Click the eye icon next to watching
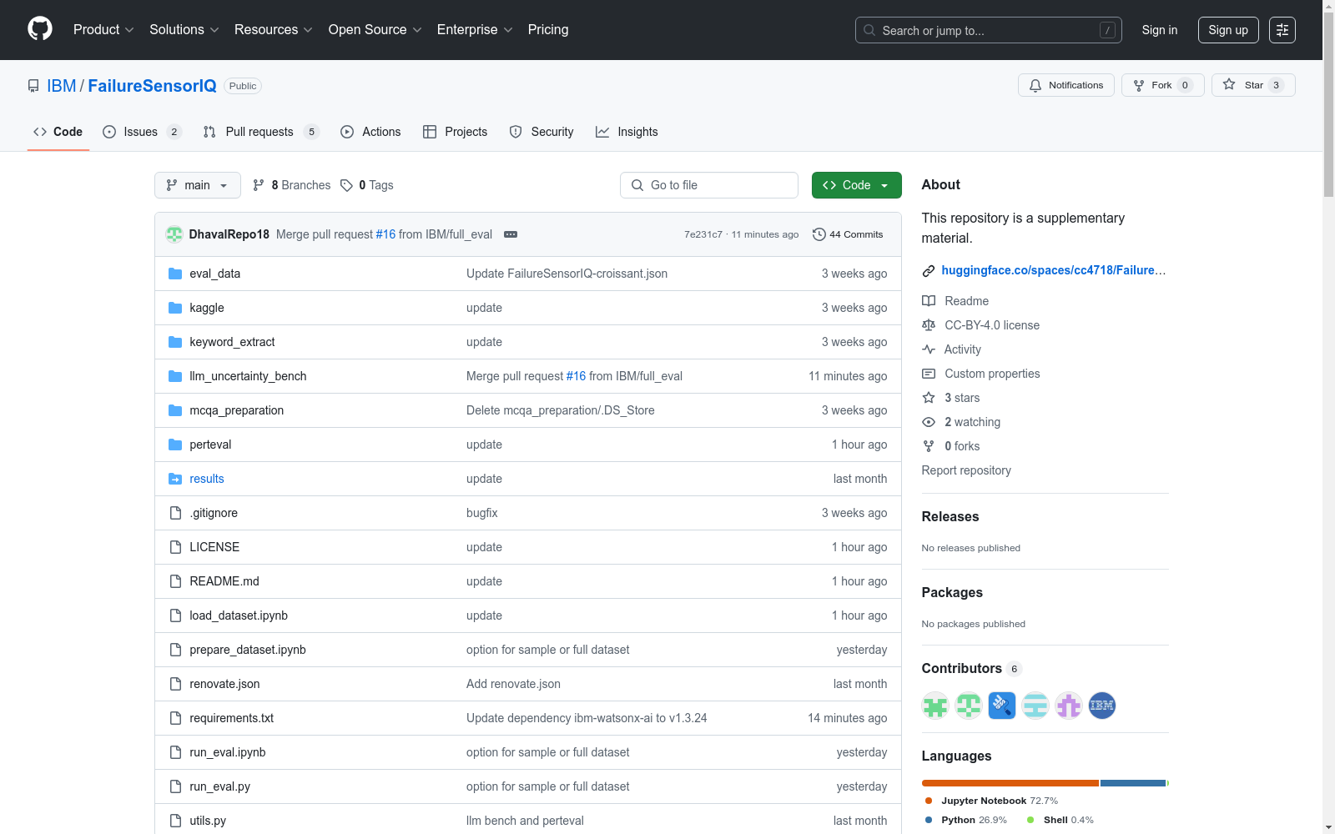The height and width of the screenshot is (834, 1335). [929, 422]
